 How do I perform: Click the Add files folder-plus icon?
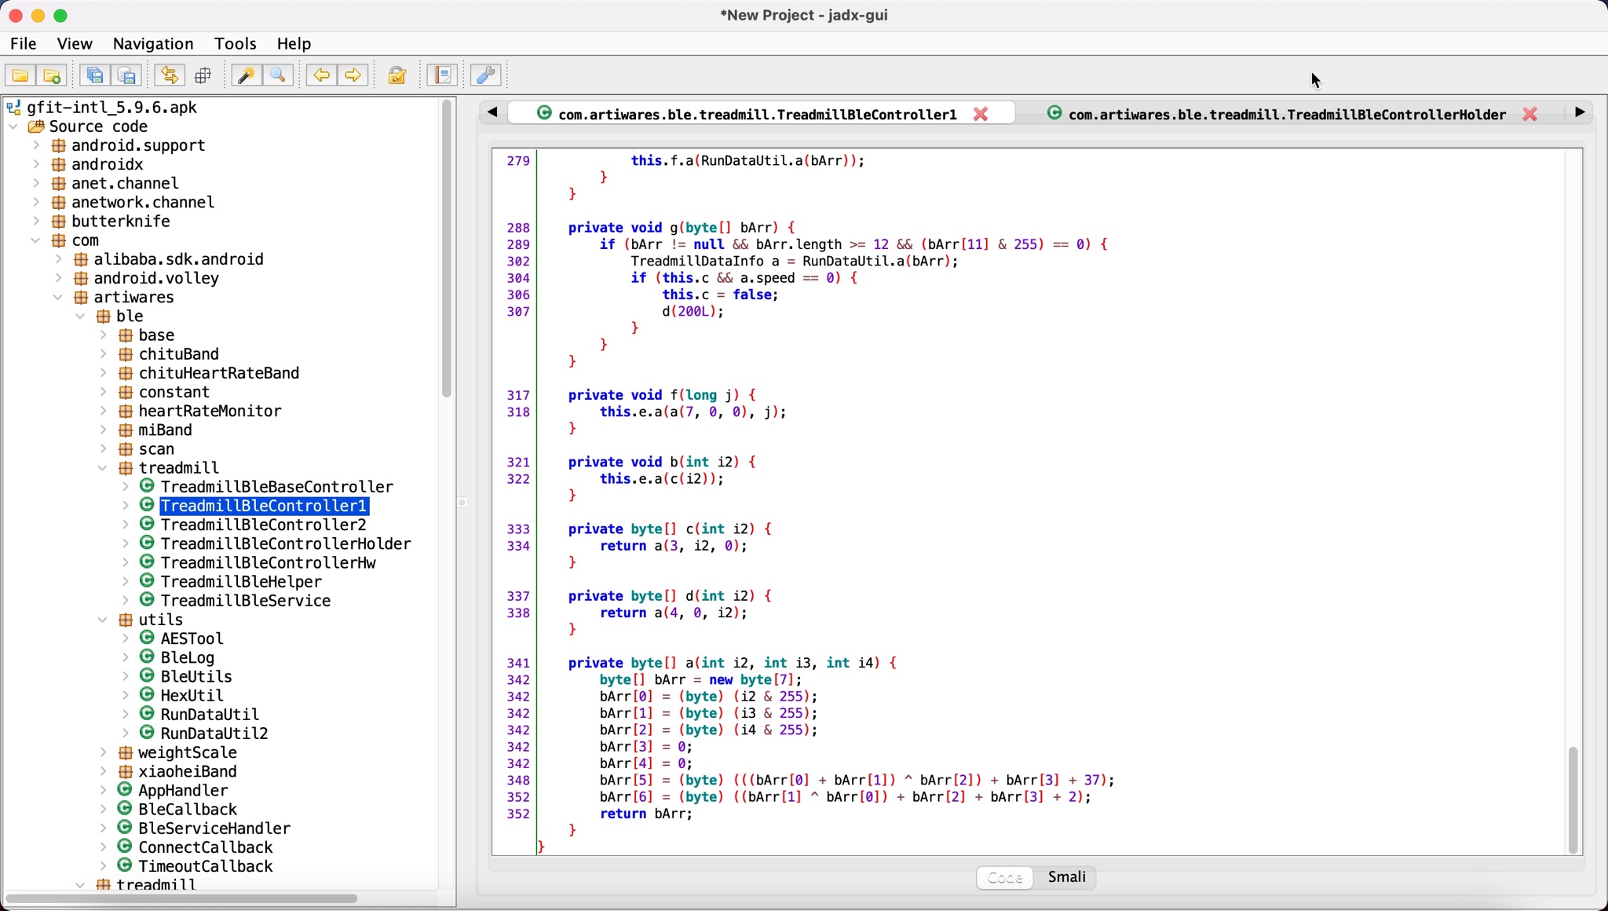pyautogui.click(x=53, y=75)
